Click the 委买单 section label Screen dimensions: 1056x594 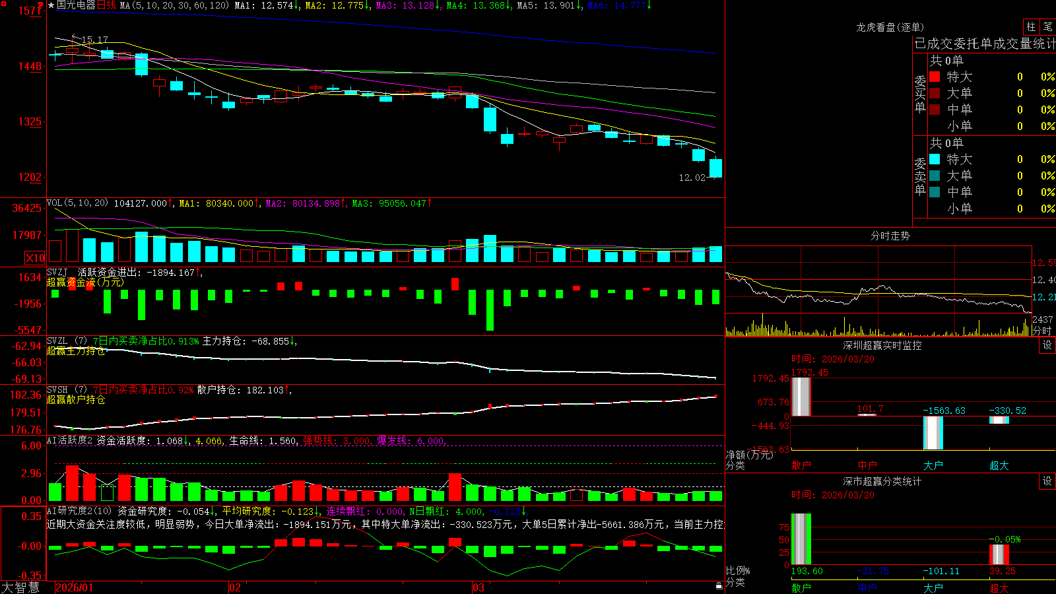click(x=920, y=94)
